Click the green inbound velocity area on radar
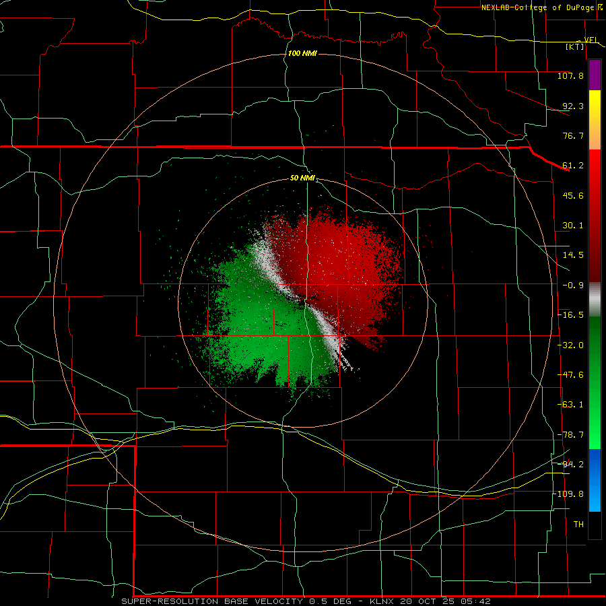 263,329
